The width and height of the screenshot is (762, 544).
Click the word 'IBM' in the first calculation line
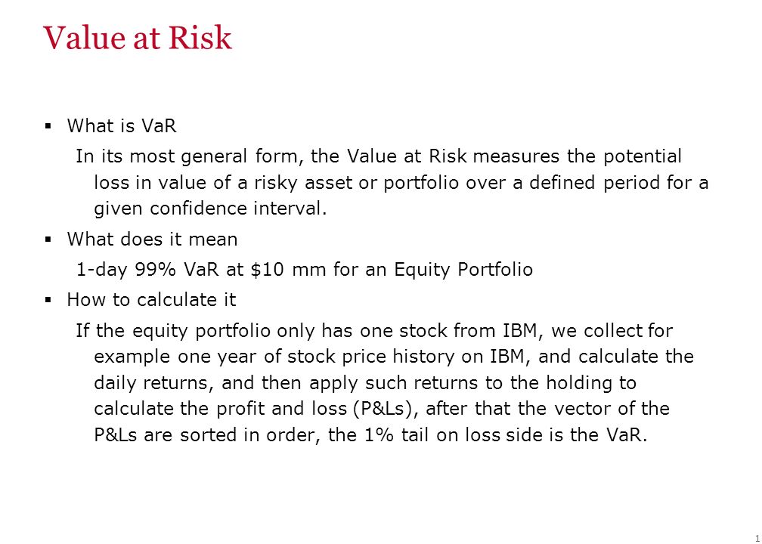pos(519,330)
